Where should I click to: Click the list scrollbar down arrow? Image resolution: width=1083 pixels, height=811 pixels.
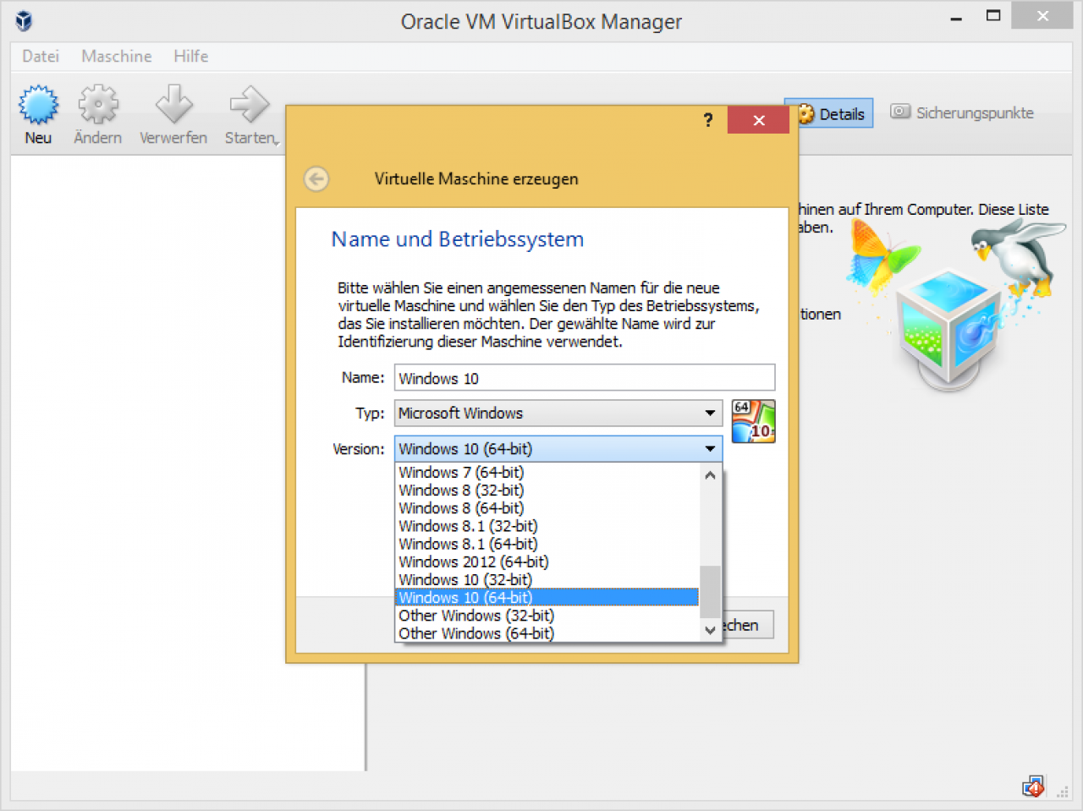(710, 630)
